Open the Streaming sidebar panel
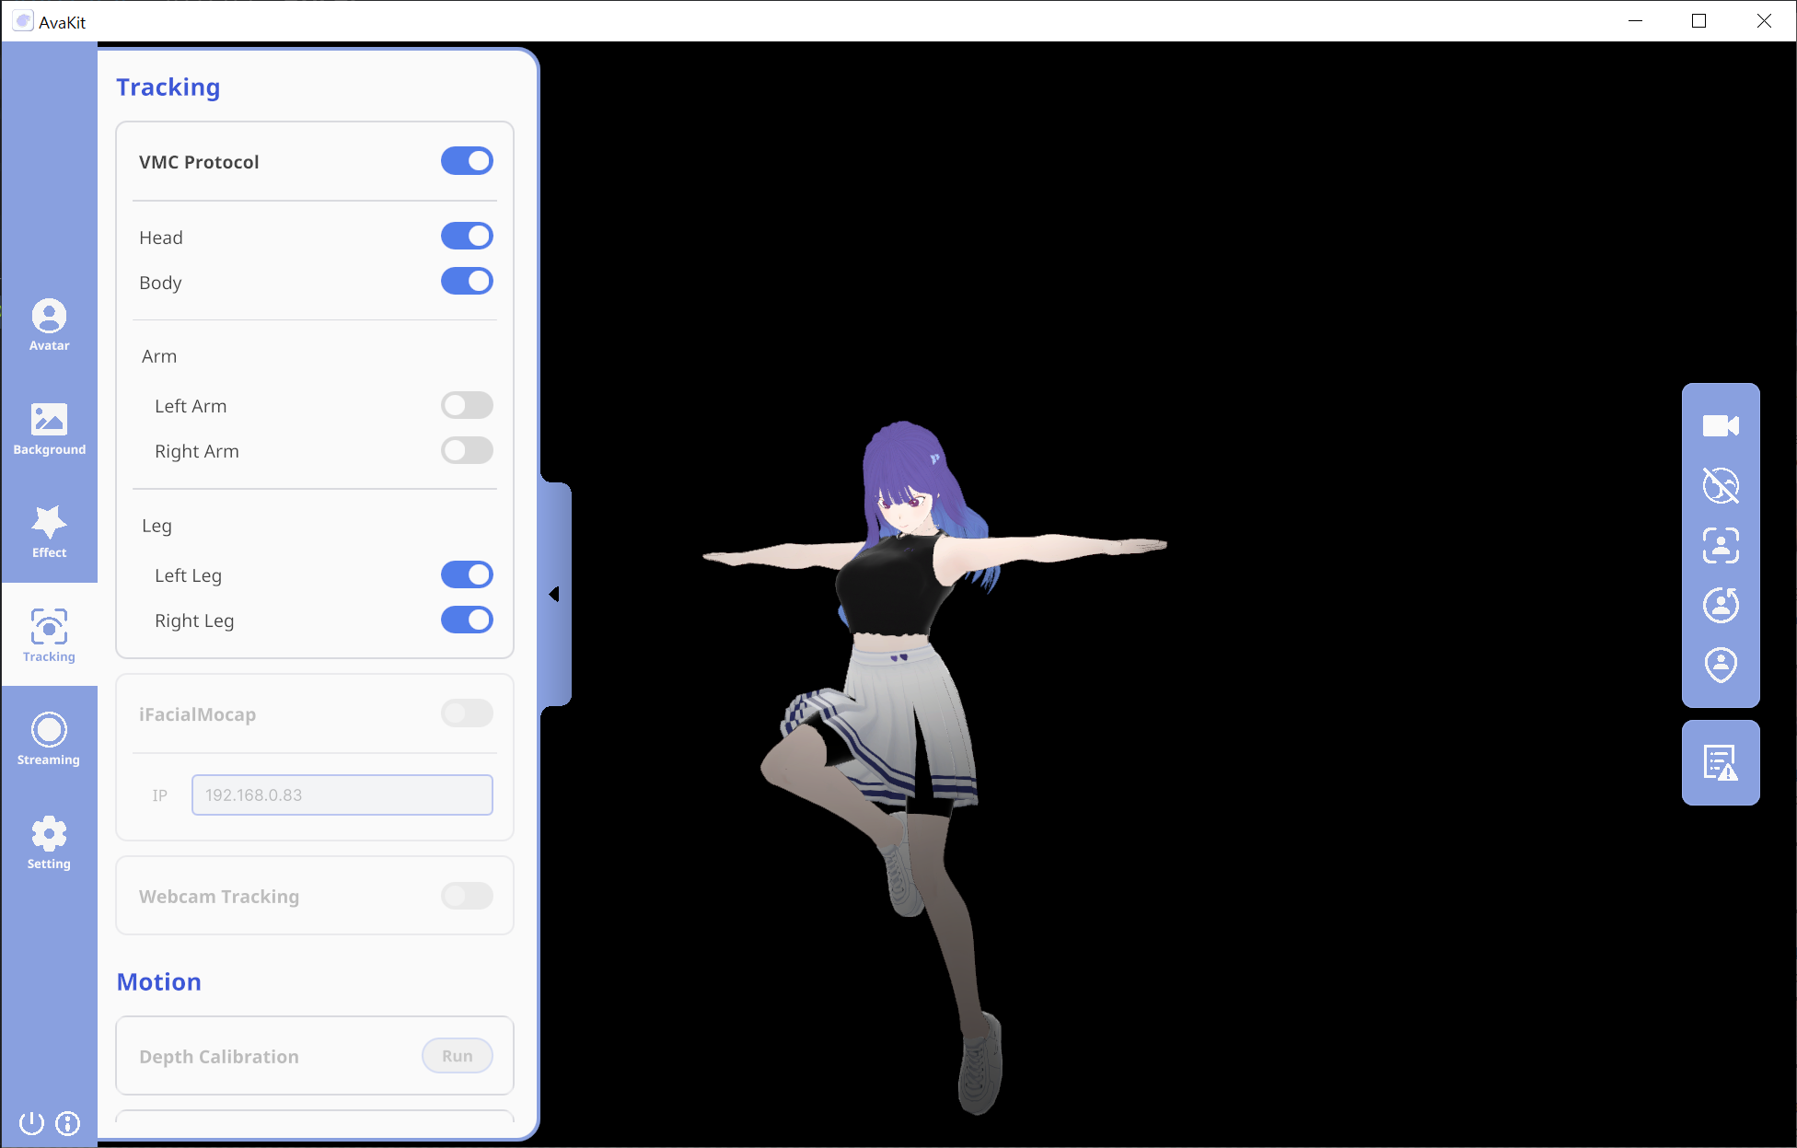 tap(49, 739)
